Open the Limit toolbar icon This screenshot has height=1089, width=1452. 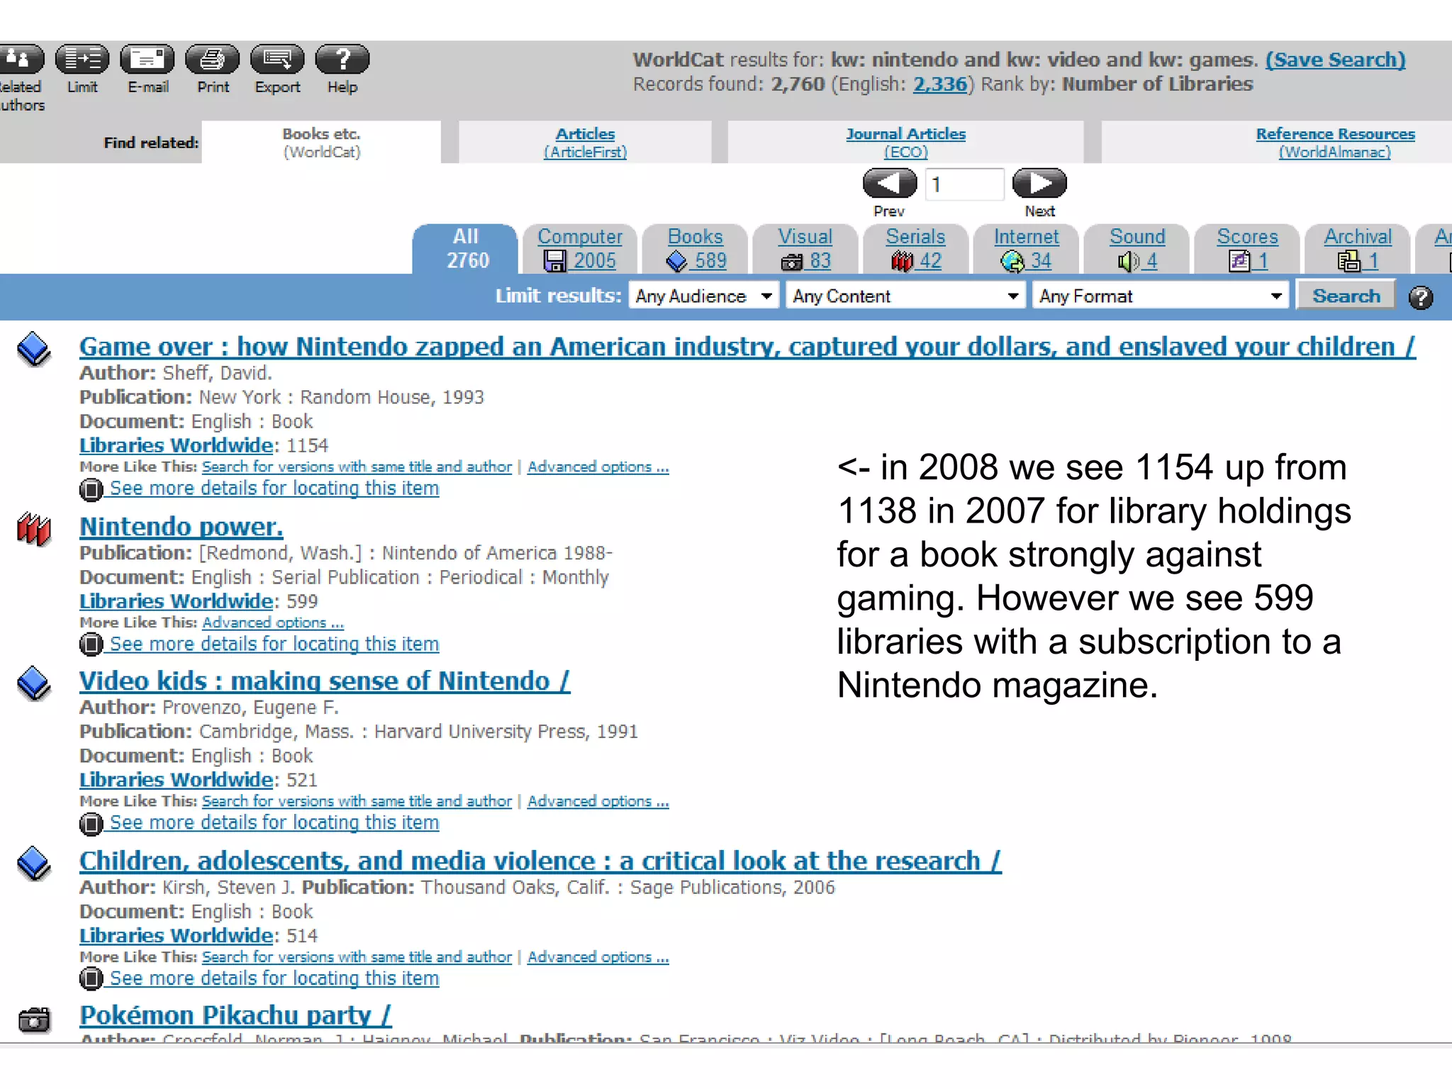(82, 60)
